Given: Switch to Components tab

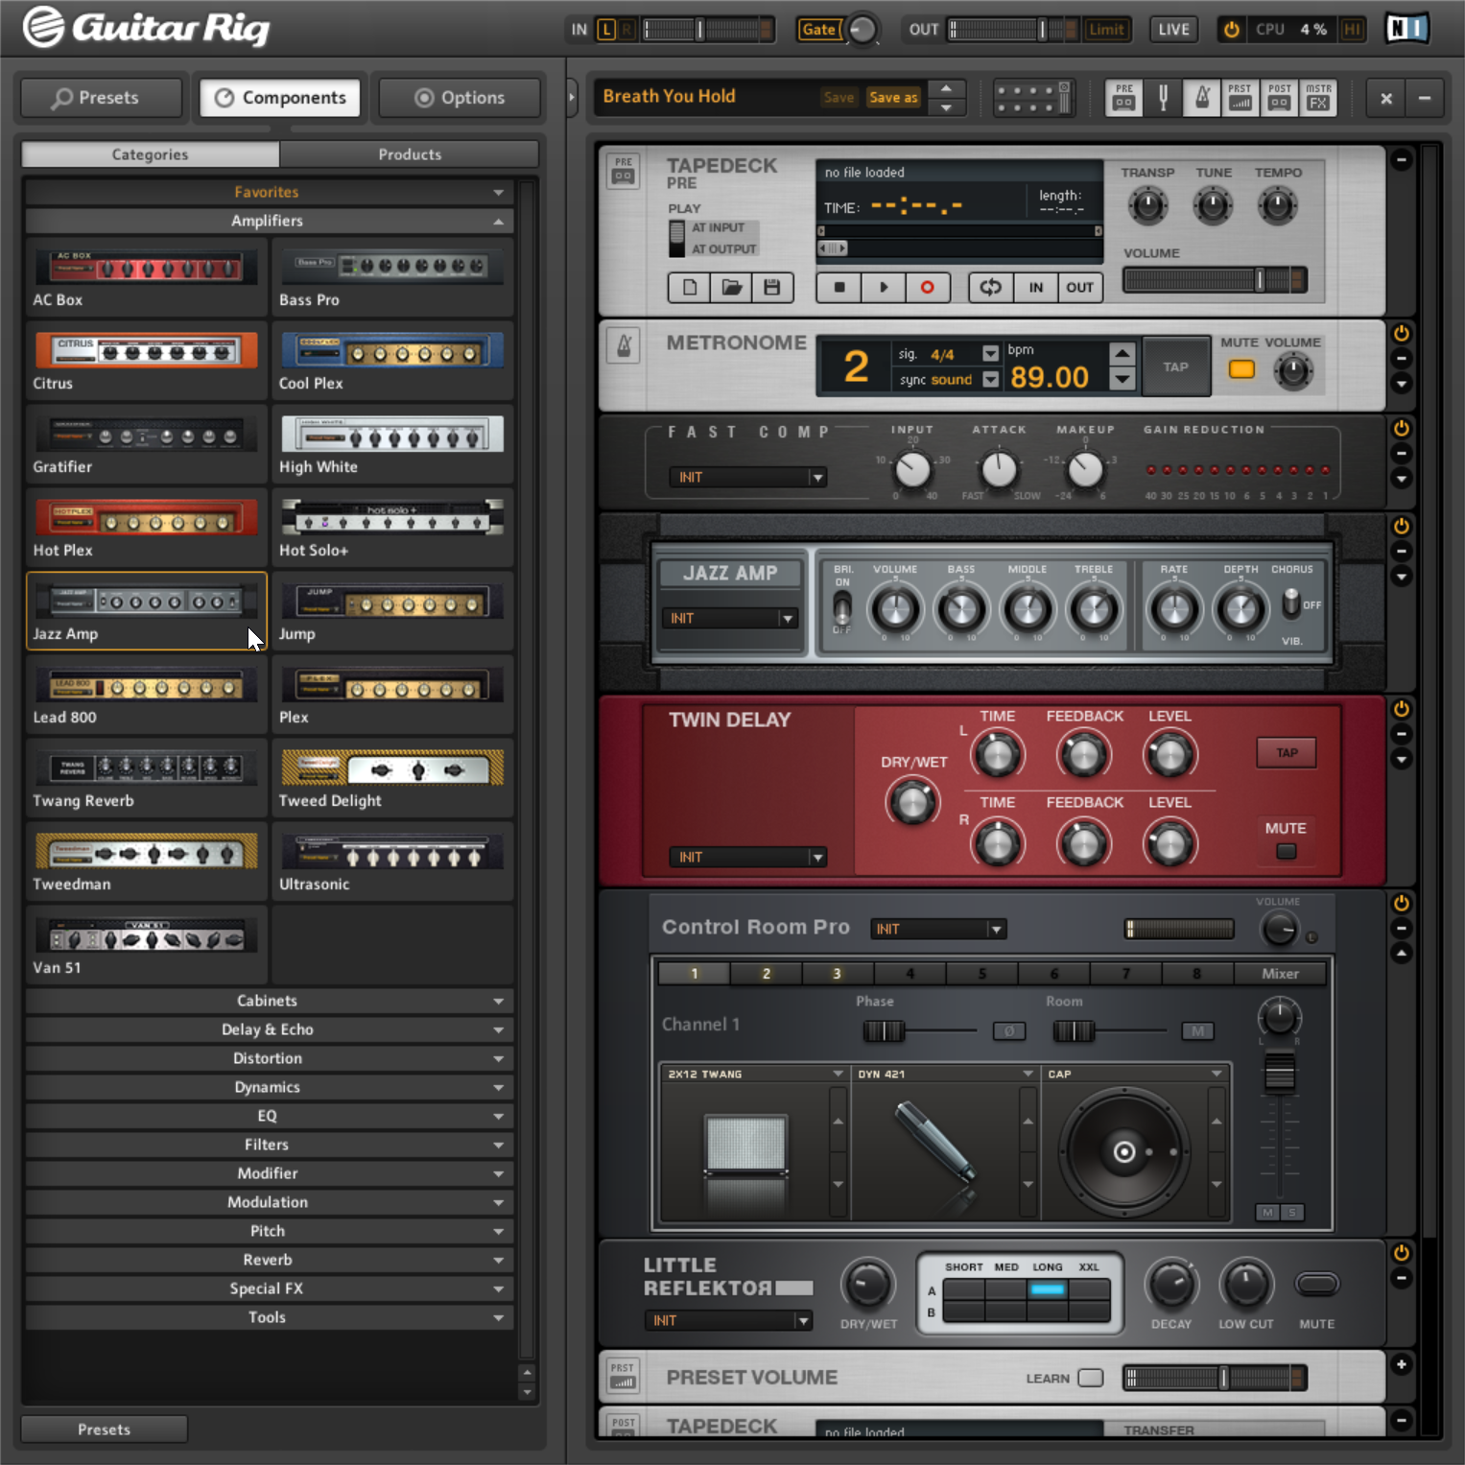Looking at the screenshot, I should pos(280,98).
